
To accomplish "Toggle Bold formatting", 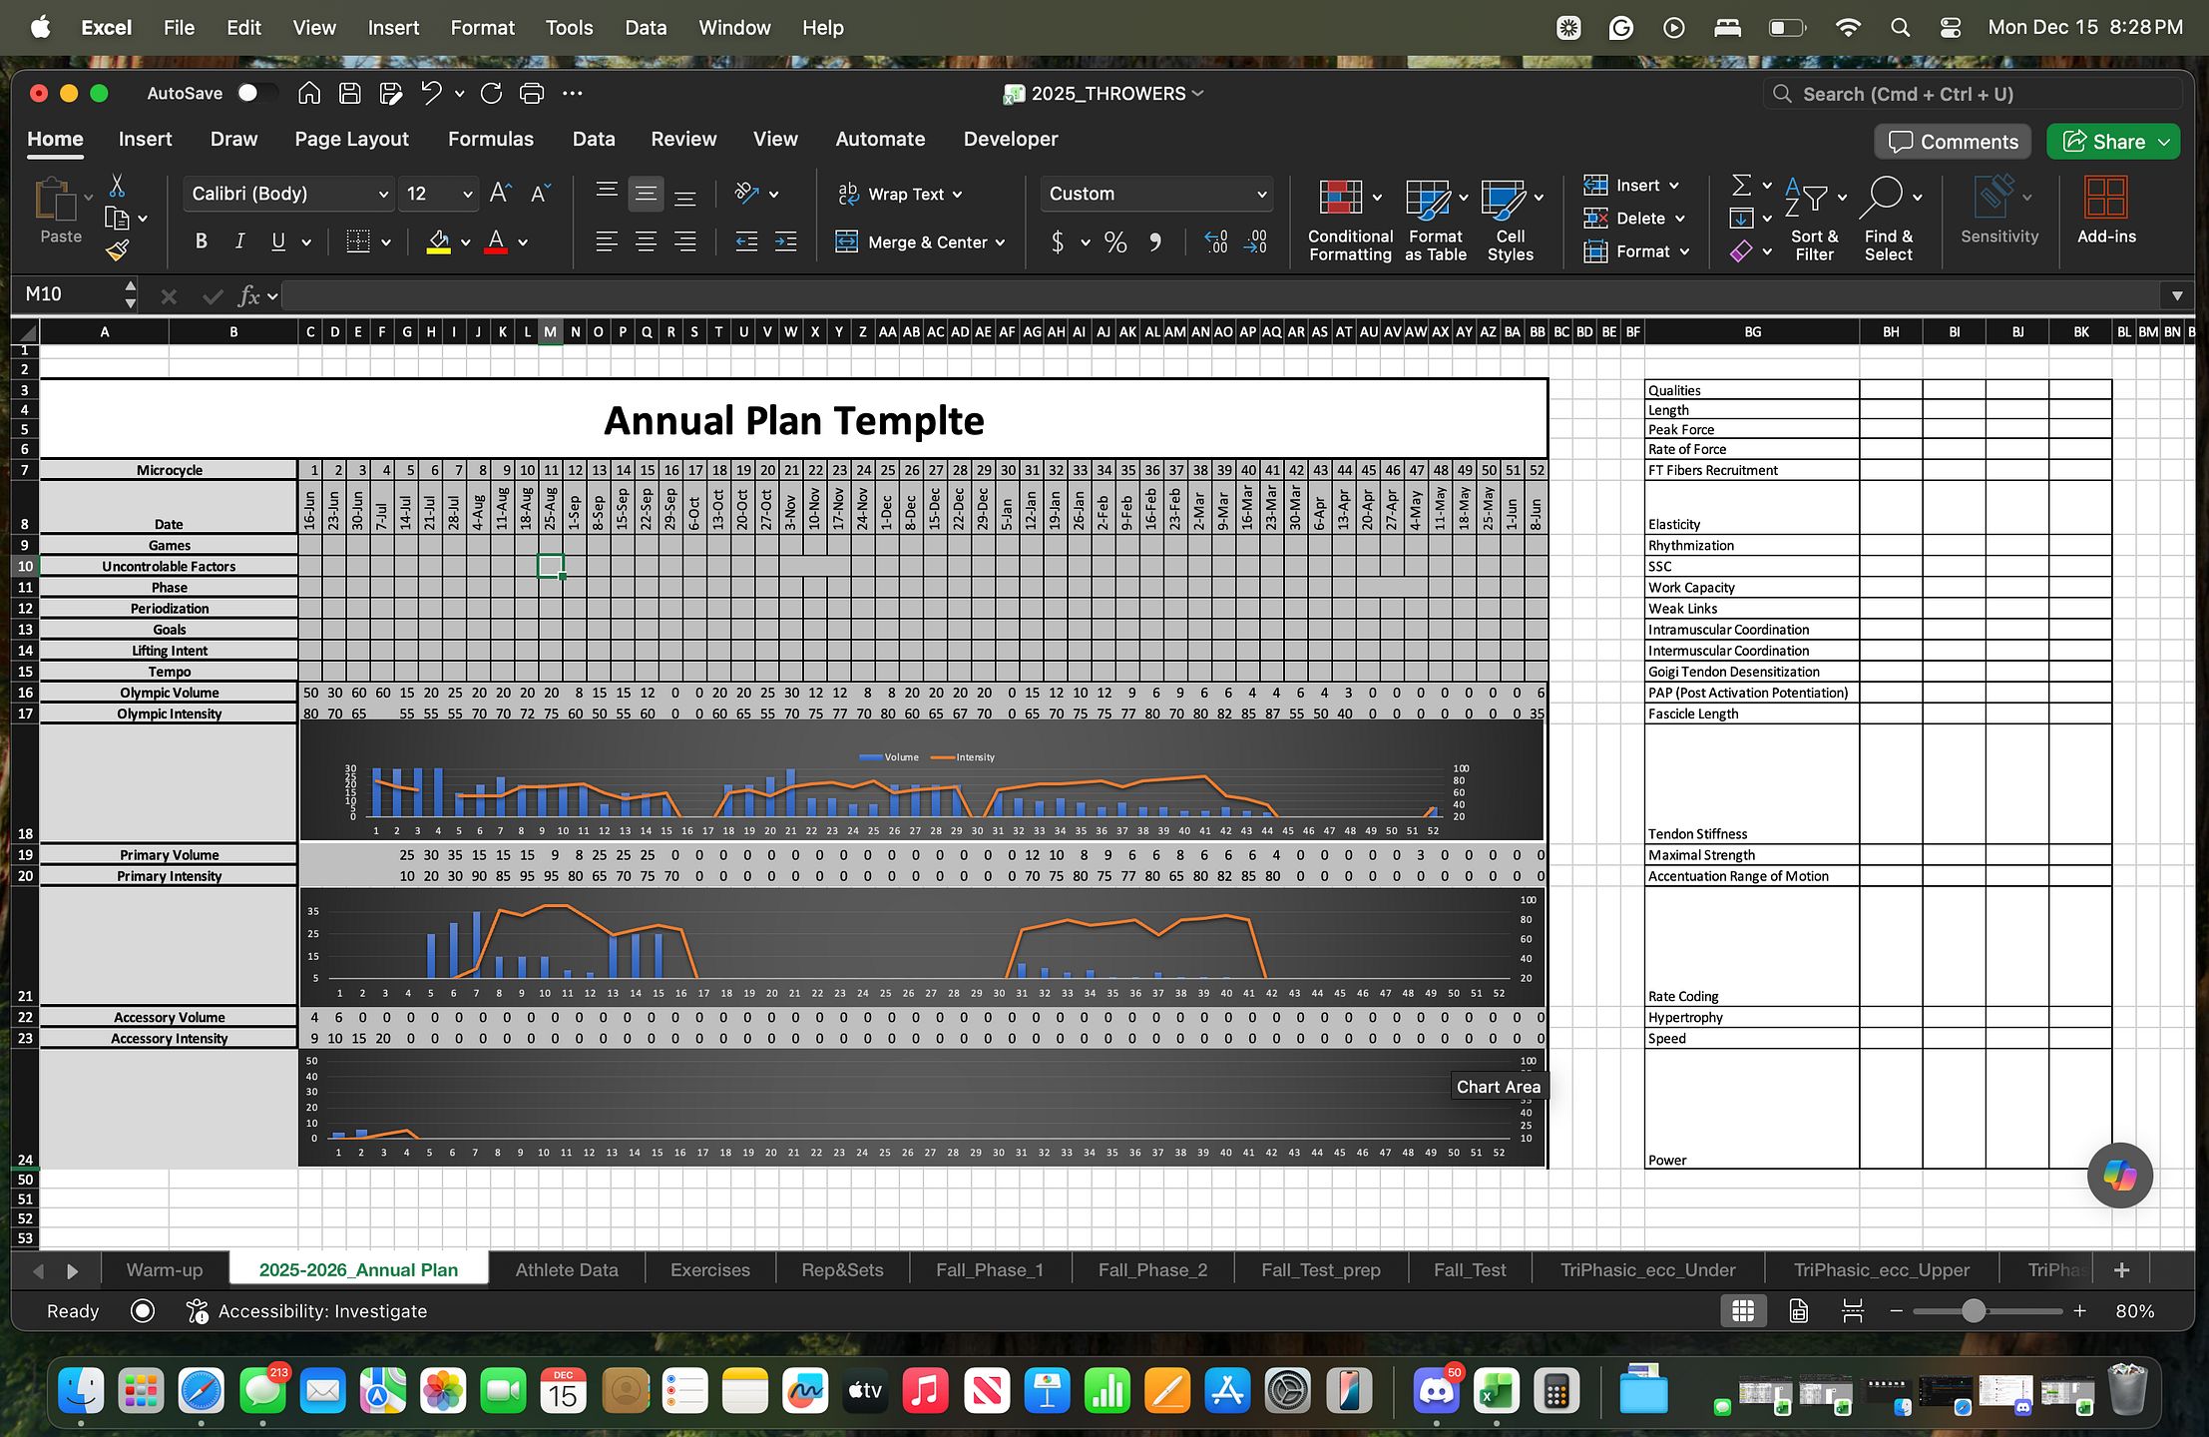I will [202, 241].
